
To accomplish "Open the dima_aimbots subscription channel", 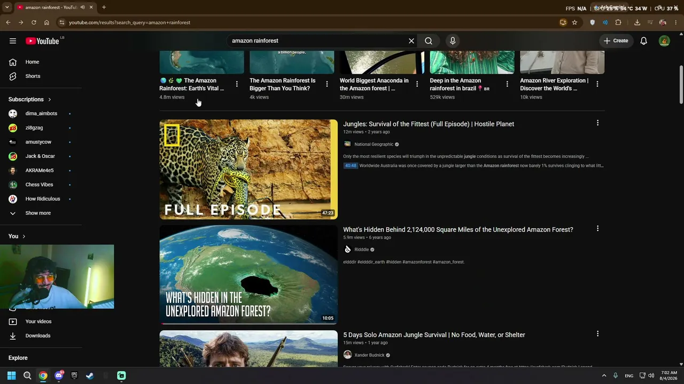I will 41,114.
